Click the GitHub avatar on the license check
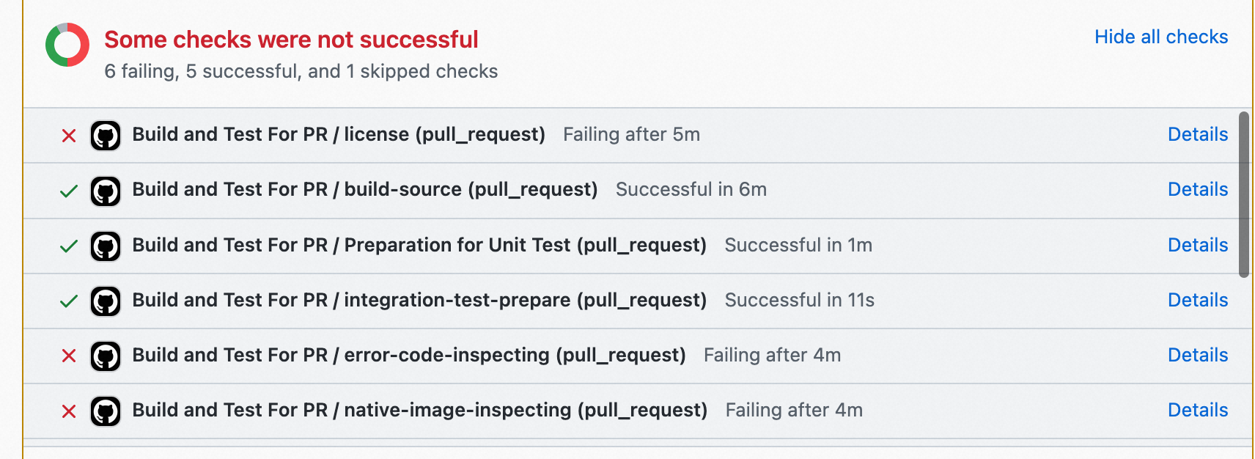 [106, 136]
